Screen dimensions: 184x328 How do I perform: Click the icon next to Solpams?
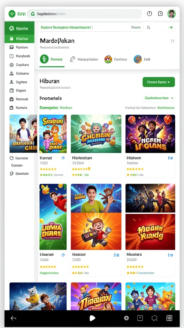[x=12, y=73]
